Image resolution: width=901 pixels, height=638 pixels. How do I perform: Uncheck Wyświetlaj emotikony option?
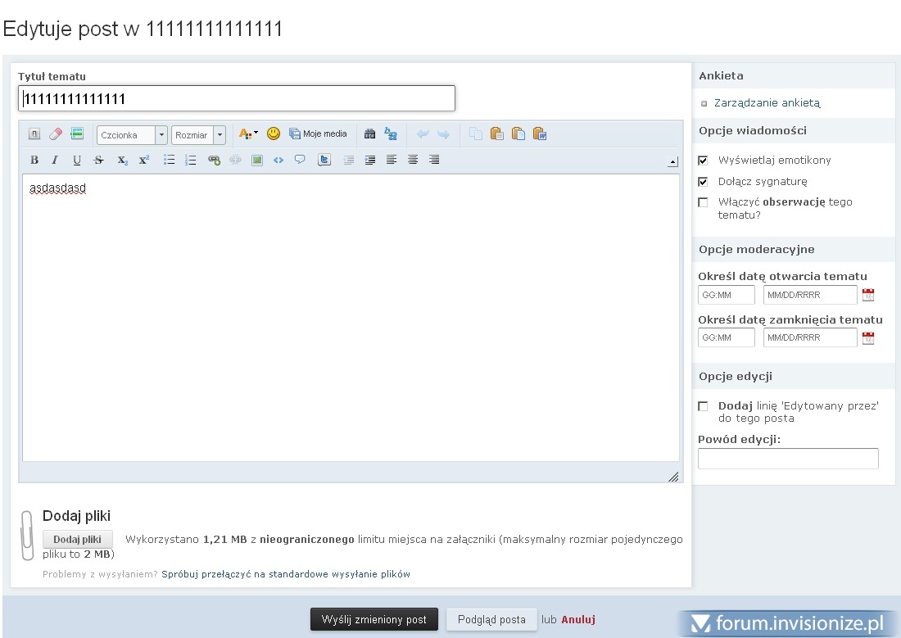coord(703,160)
